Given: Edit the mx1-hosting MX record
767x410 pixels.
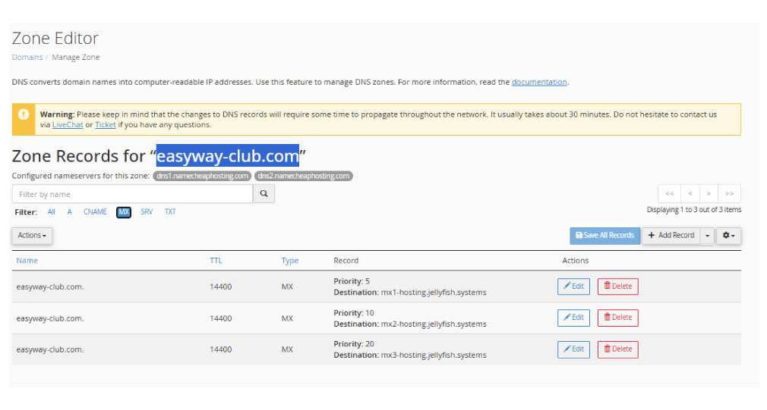Looking at the screenshot, I should coord(574,286).
